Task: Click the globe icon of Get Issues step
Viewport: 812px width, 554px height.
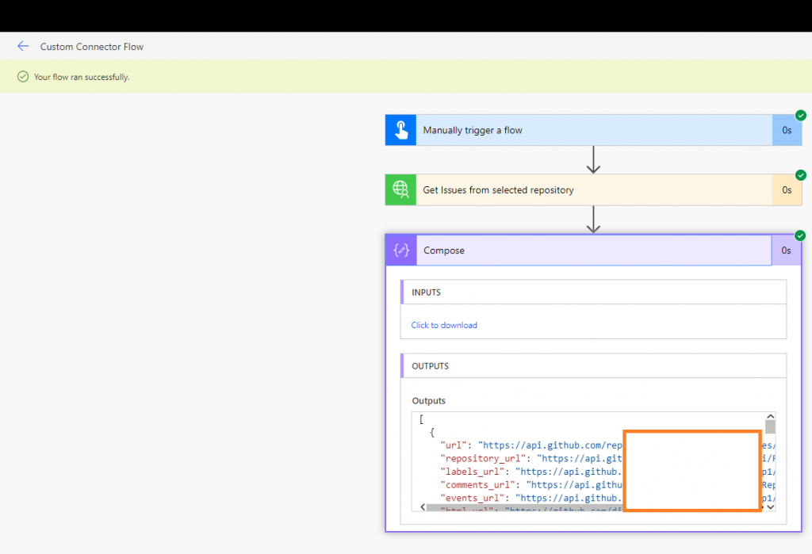Action: pyautogui.click(x=400, y=190)
